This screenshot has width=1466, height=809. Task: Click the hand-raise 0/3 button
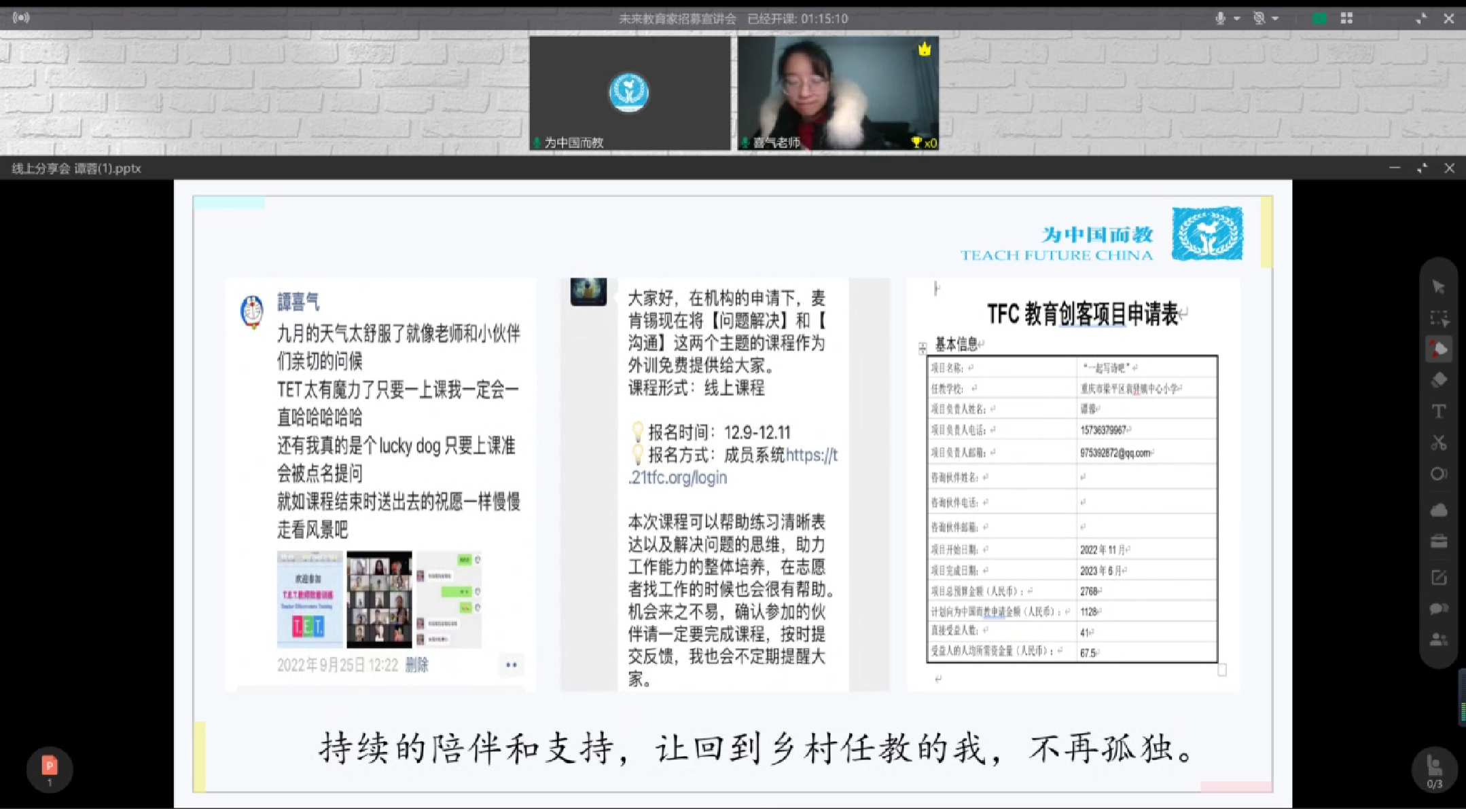1434,770
